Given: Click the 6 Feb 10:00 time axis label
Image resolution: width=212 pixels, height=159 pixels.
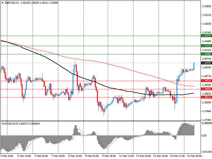Looking at the screenshot, I should click(x=24, y=156).
